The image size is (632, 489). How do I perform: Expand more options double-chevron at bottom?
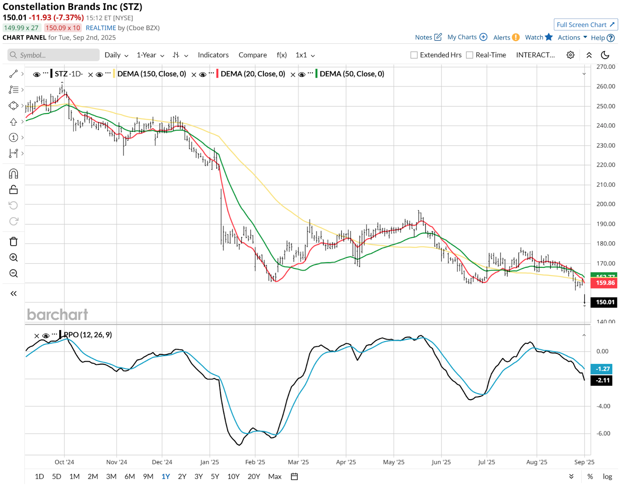click(x=571, y=476)
